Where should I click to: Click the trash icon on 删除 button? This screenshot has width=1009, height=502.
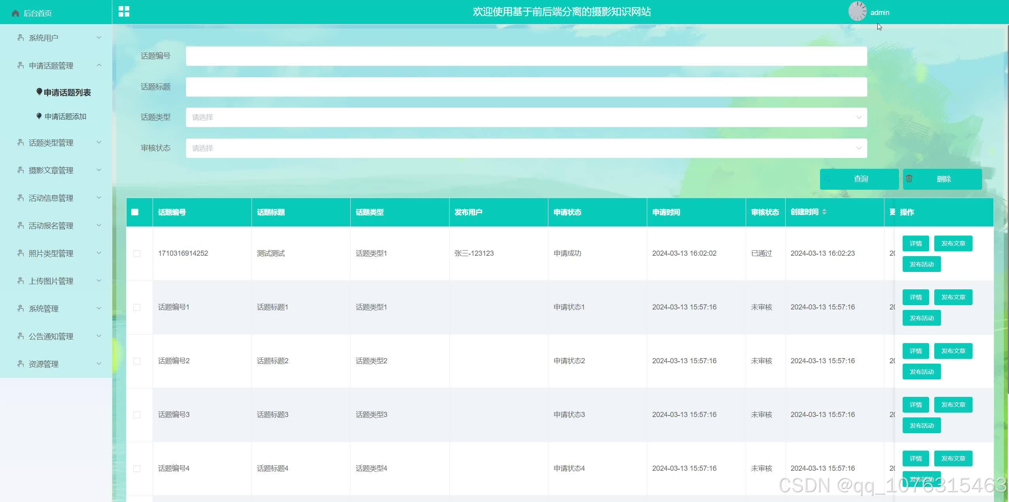pos(909,179)
